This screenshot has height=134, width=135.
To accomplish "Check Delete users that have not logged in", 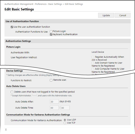I will [x=12, y=92].
